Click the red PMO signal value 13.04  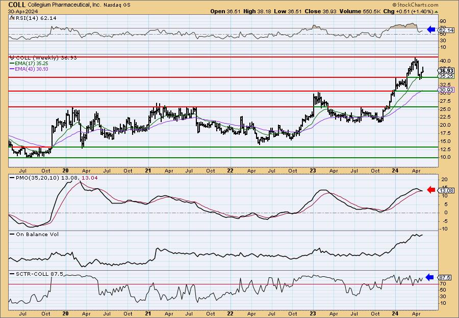[89, 178]
